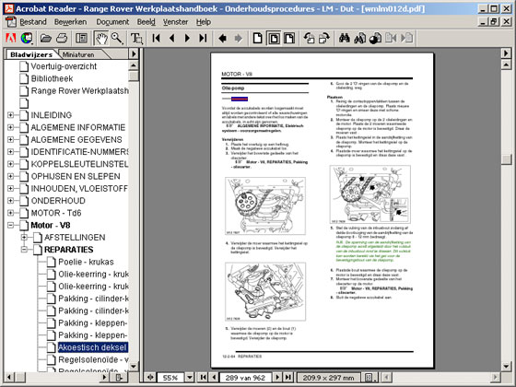Expand the ALGEMENE GEGEVENS bookmark
The width and height of the screenshot is (516, 387).
[10, 139]
